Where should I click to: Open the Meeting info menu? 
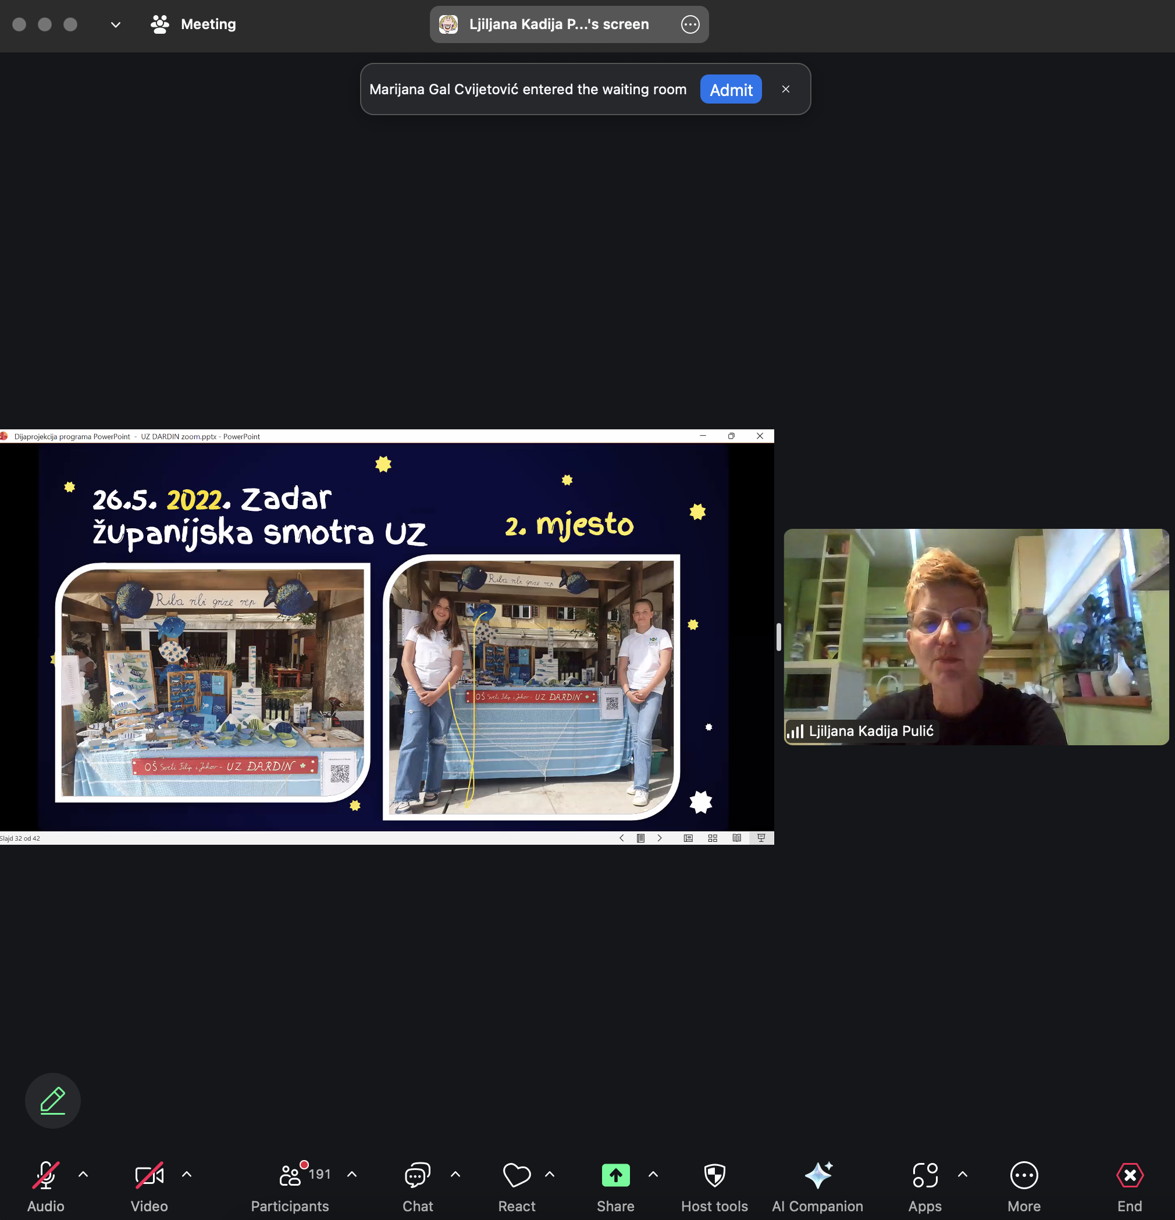194,24
